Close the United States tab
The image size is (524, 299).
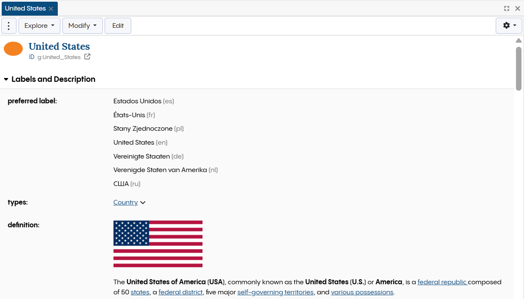tap(51, 9)
